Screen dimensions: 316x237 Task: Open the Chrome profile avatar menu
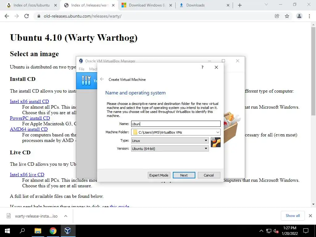(299, 16)
